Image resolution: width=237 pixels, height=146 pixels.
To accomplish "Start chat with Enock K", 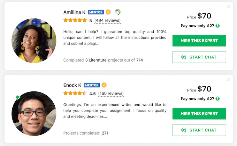I will (199, 130).
